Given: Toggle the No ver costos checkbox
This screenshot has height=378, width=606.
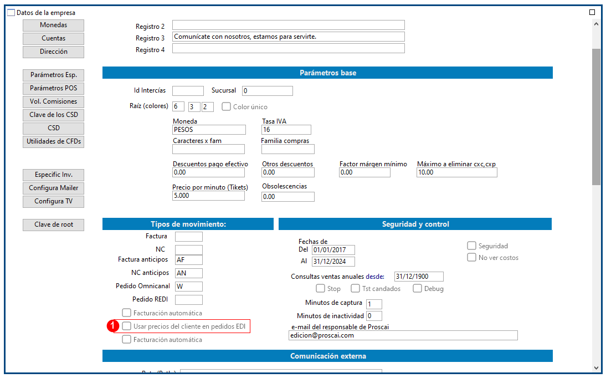Looking at the screenshot, I should pos(471,257).
